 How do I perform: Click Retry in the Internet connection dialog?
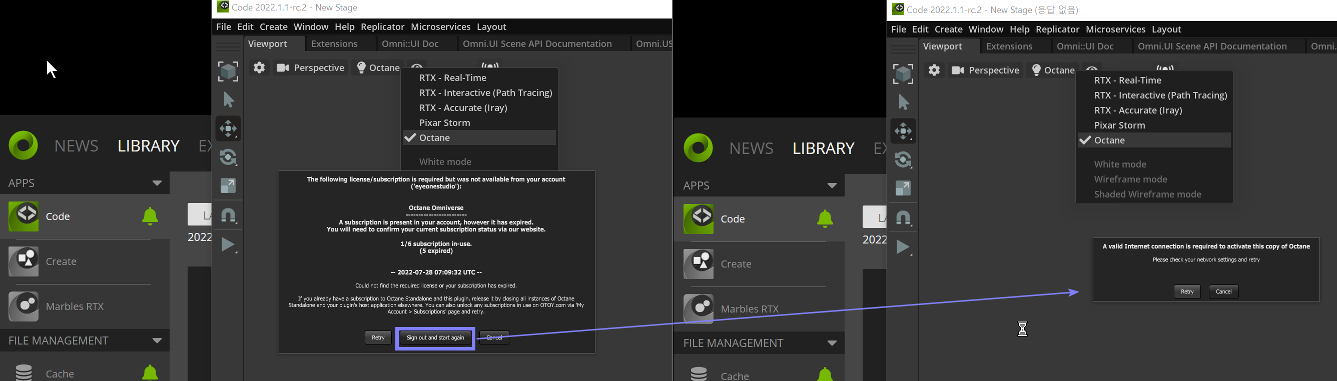(1187, 291)
